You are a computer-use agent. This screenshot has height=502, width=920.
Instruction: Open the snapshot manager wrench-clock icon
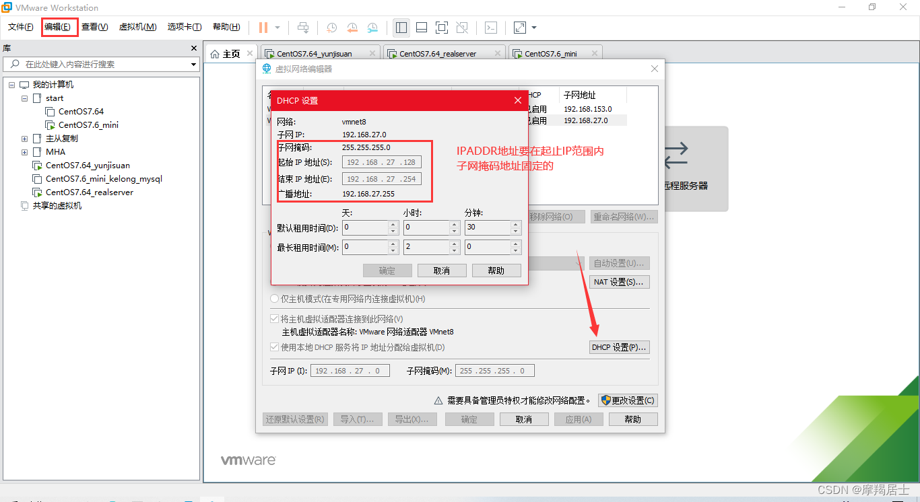point(372,28)
